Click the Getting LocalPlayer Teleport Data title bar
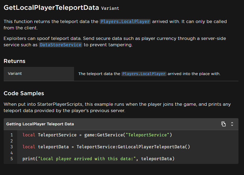Viewport: 244px width, 175px height. (x=40, y=124)
